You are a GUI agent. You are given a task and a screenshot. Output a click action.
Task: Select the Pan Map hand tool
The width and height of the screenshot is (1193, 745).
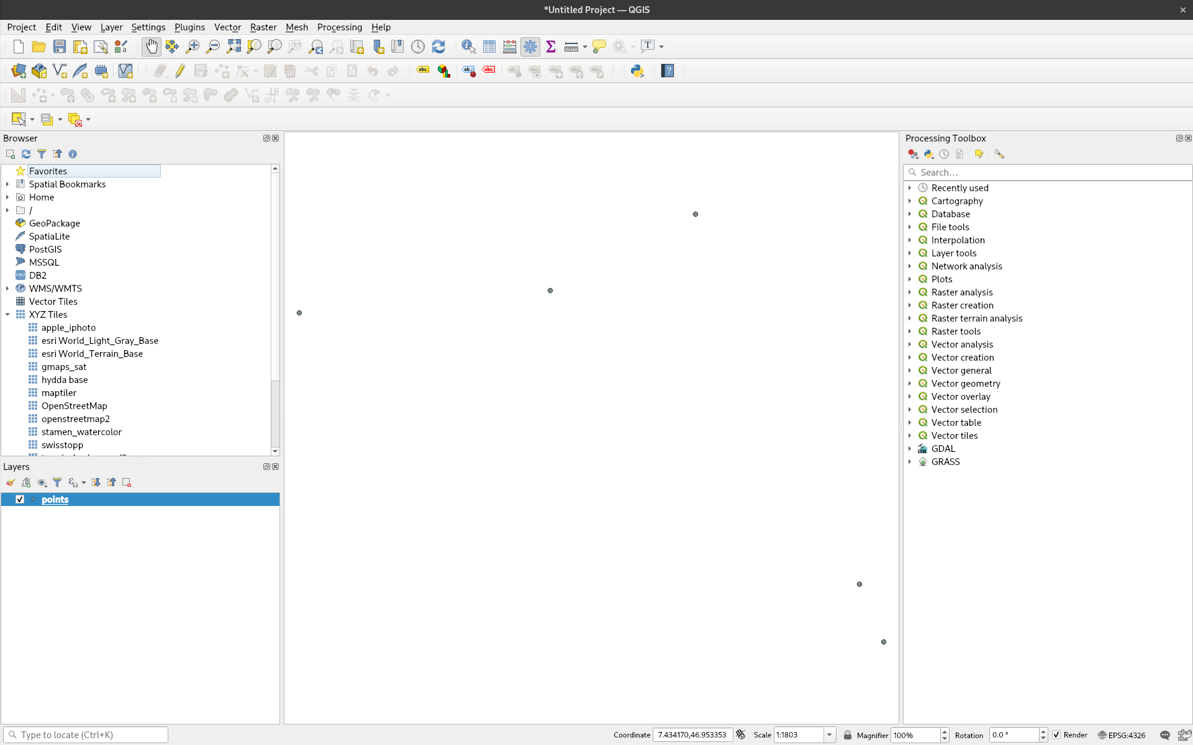(x=152, y=47)
